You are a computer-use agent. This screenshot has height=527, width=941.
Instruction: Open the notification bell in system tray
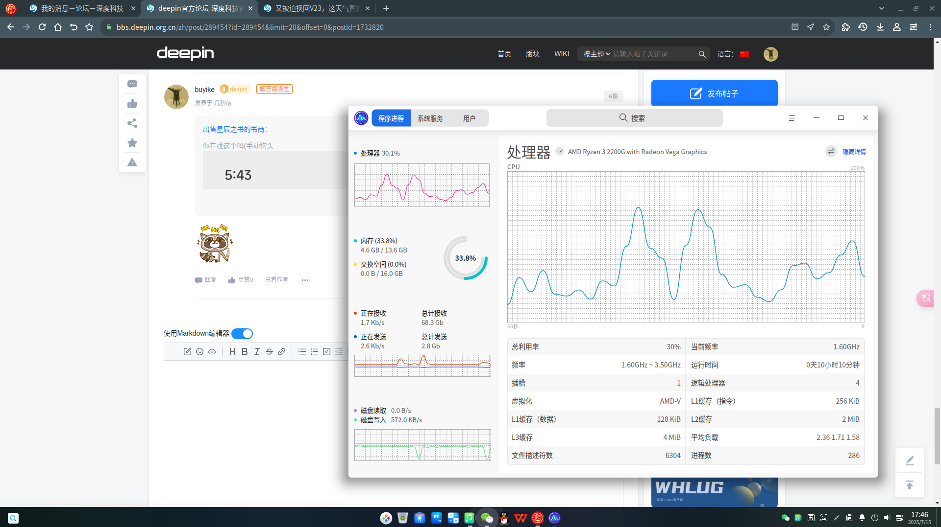coord(862,518)
